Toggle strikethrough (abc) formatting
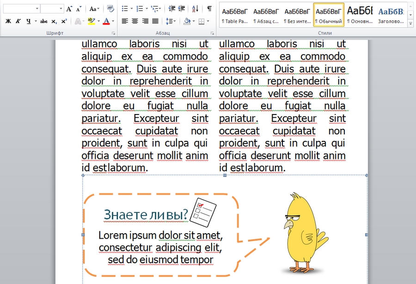The height and width of the screenshot is (284, 416). point(44,21)
